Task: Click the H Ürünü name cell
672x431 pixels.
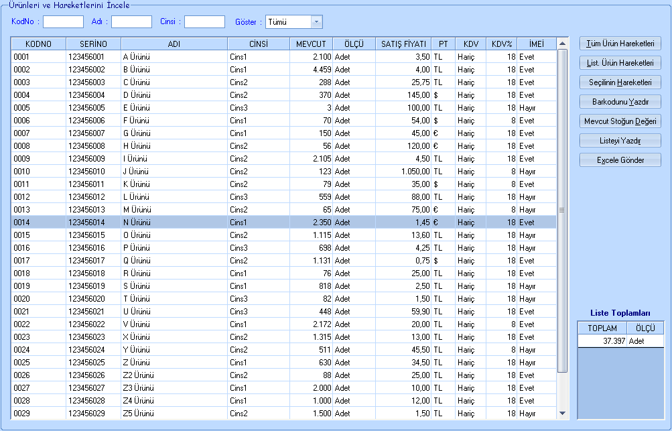Action: pyautogui.click(x=174, y=146)
